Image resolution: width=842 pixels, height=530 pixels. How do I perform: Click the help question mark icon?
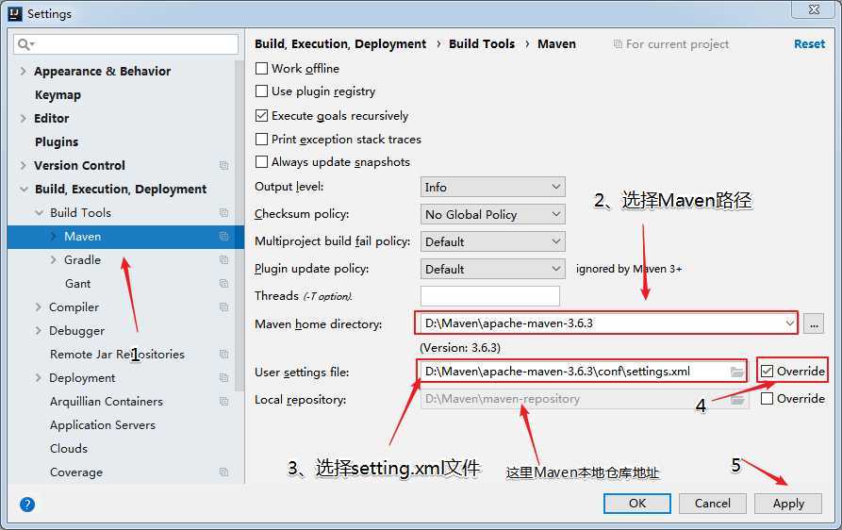tap(27, 505)
